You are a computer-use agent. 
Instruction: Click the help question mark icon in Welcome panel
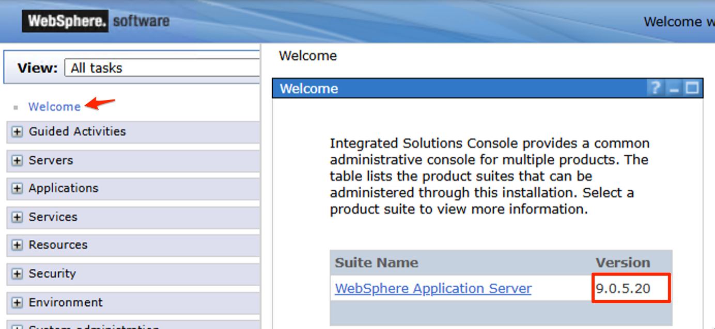tap(656, 89)
